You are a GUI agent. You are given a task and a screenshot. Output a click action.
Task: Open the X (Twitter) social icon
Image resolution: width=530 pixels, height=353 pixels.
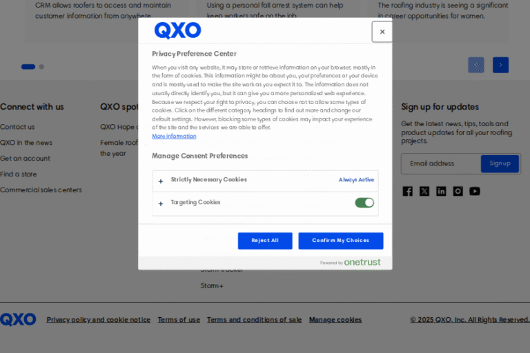pos(424,191)
